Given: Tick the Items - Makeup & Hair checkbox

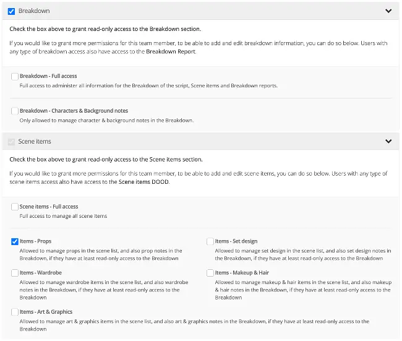Looking at the screenshot, I should click(x=210, y=273).
